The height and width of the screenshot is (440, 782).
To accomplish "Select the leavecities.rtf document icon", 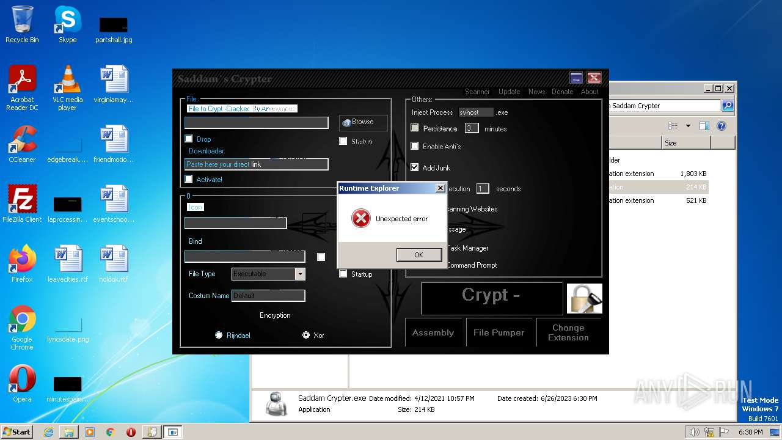I will point(67,264).
